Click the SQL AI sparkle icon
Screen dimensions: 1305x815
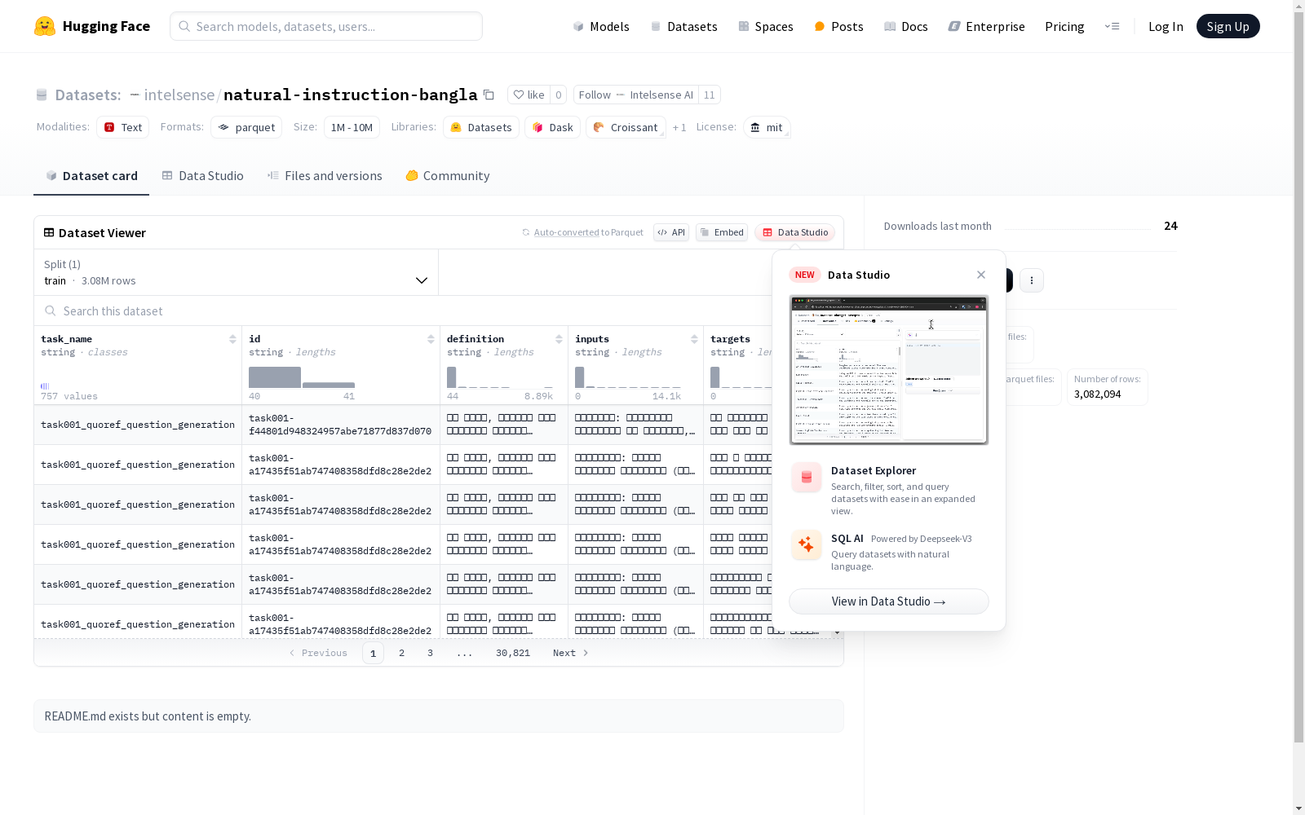(807, 544)
